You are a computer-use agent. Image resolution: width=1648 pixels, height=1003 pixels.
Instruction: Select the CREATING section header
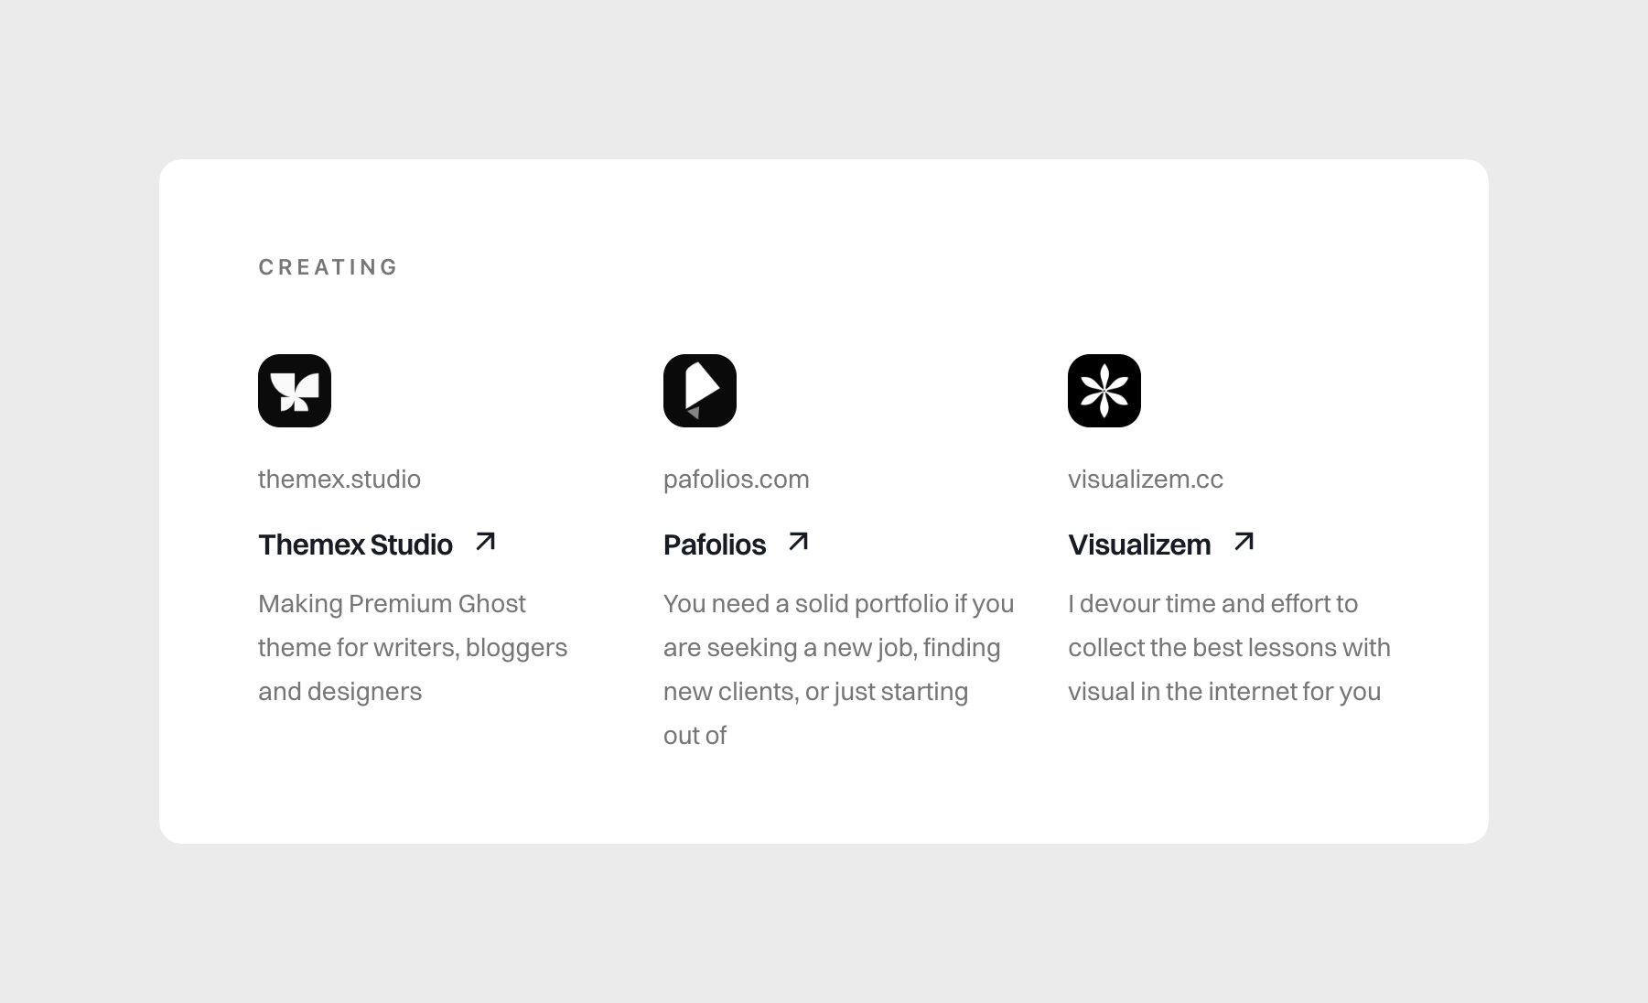coord(329,266)
